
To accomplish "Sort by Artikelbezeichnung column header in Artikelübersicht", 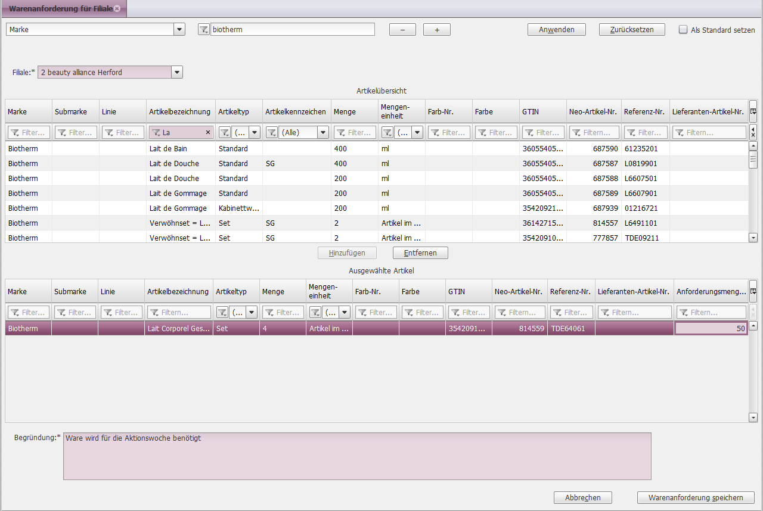I will [179, 111].
